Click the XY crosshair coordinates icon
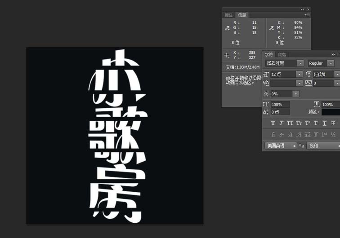Viewport: 340px width, 238px height. 227,55
